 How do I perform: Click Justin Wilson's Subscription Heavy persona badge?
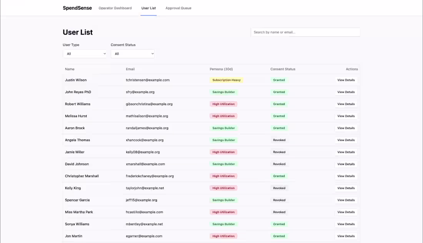[226, 80]
